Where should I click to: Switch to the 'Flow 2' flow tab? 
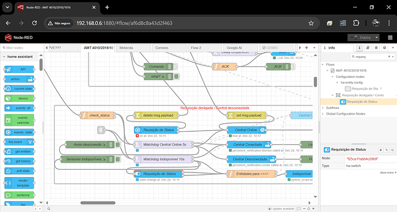coord(205,48)
